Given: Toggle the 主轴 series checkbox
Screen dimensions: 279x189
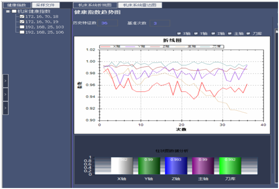Looking at the screenshot, I should tap(229, 34).
